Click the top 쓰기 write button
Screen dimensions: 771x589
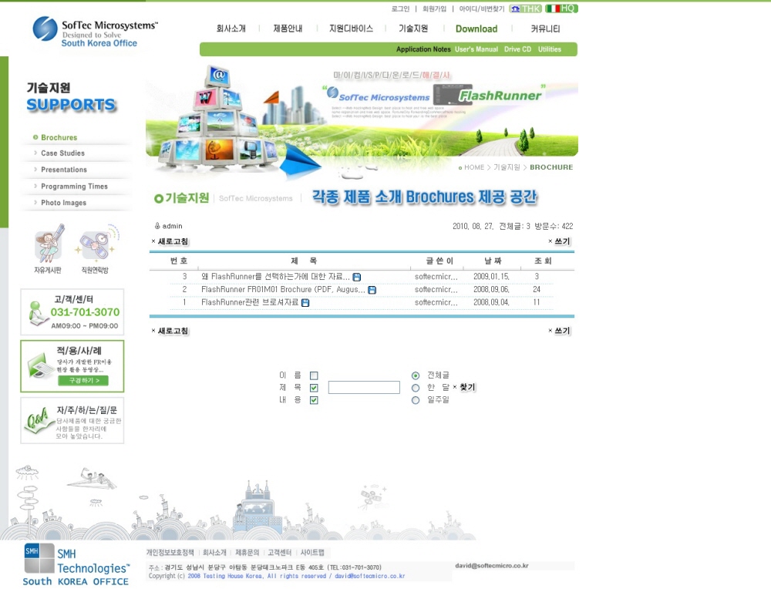(x=559, y=241)
